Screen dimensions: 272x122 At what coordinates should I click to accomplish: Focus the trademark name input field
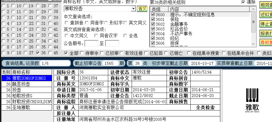(x=98, y=8)
